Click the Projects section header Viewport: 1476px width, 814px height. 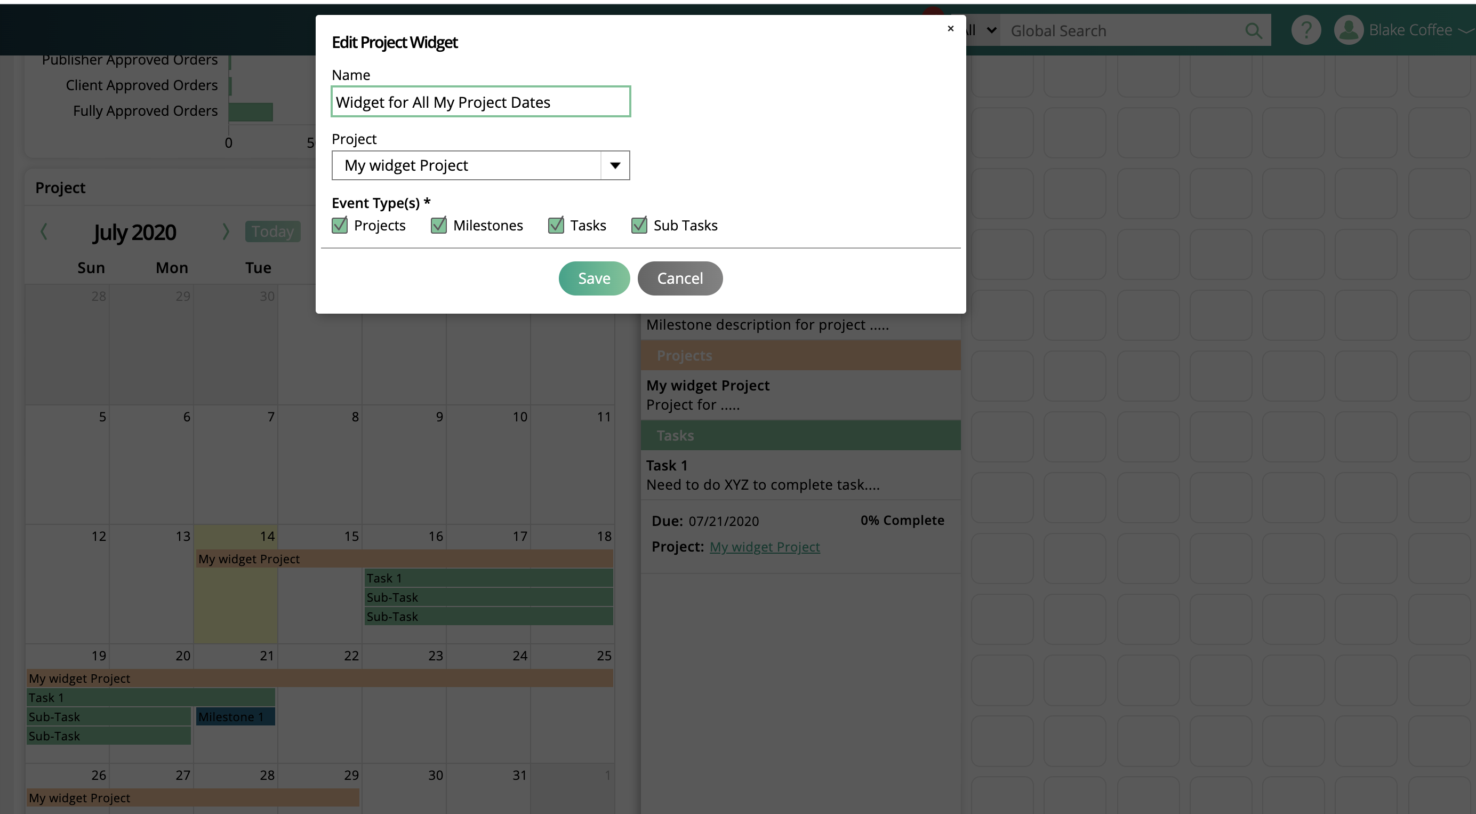tap(800, 355)
